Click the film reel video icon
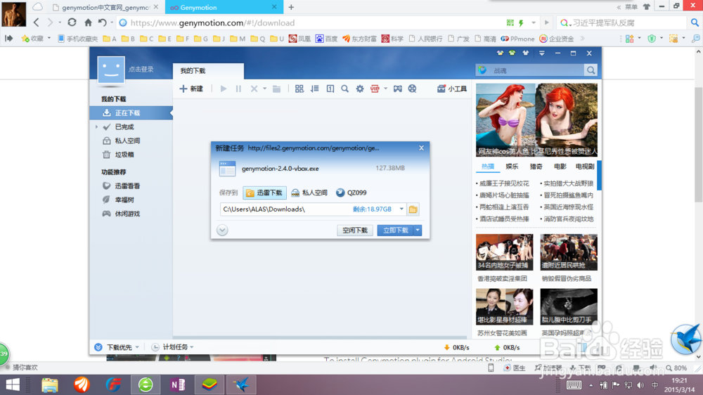 click(413, 89)
